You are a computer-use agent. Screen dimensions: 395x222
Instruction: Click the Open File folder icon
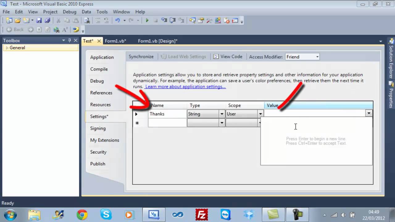18,21
